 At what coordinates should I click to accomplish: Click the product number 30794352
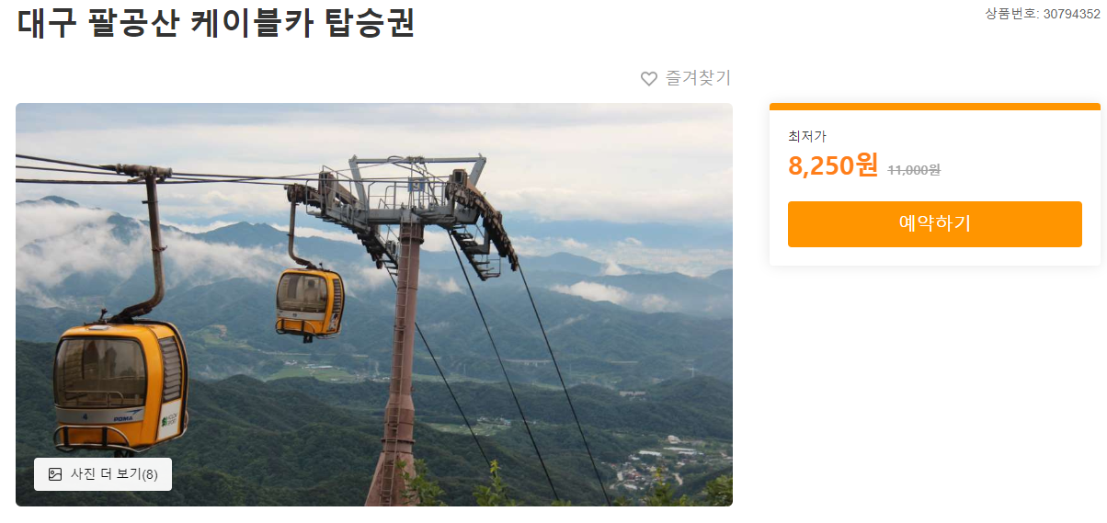(x=1071, y=14)
